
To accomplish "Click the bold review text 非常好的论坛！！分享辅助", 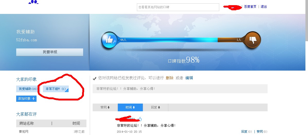I will point(146,125).
